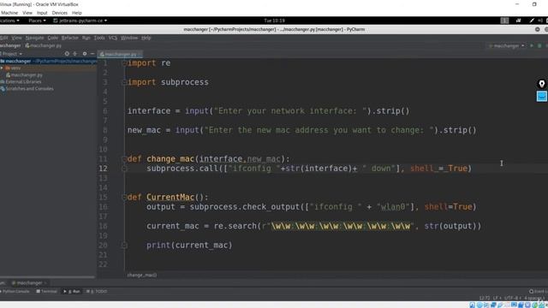Click the fold end marker on line 20

click(x=124, y=246)
